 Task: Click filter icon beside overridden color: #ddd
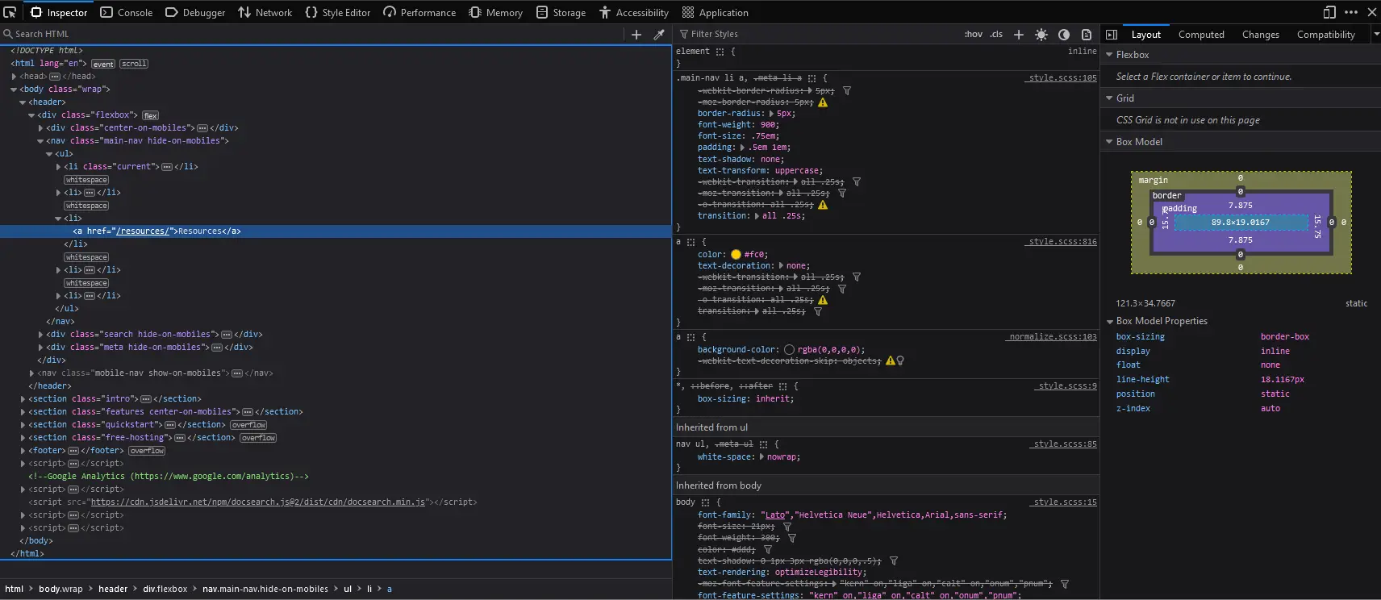tap(768, 549)
